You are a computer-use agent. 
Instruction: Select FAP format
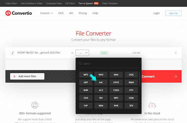coord(86,106)
